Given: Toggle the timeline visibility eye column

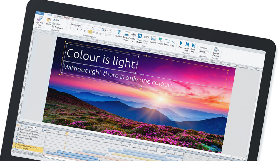Looking at the screenshot, I should 42,130.
